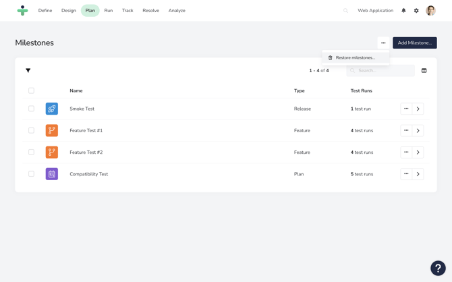This screenshot has height=282, width=452.
Task: Click the search magnifier in the top bar
Action: [346, 11]
